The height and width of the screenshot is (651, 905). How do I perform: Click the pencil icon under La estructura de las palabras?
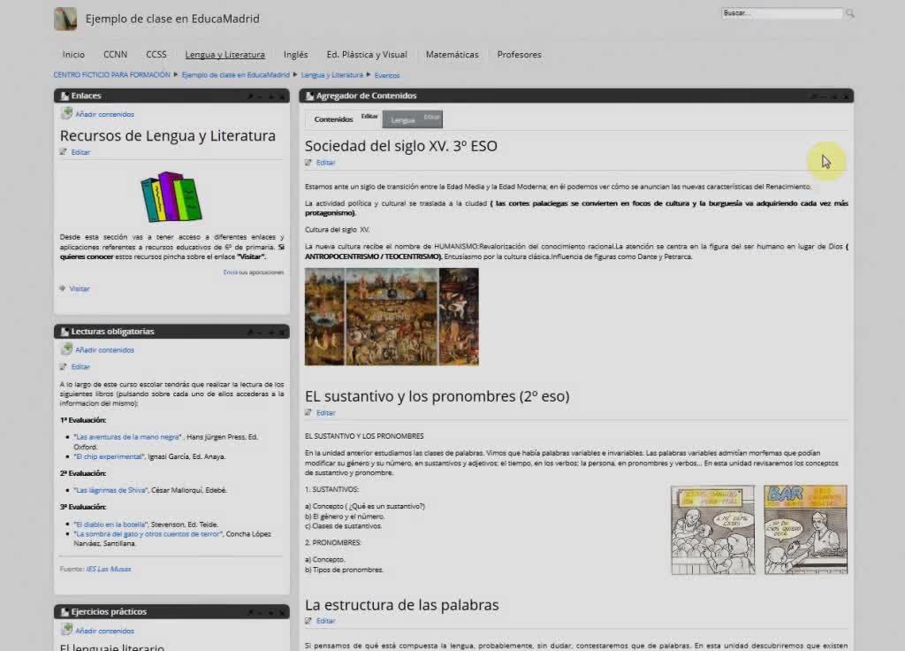308,621
